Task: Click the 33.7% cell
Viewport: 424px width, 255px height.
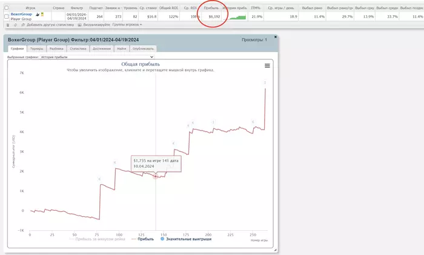Action: 387,16
